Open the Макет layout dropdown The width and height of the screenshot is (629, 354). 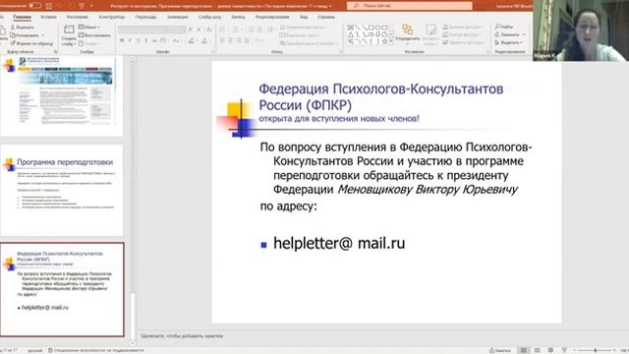(x=89, y=28)
